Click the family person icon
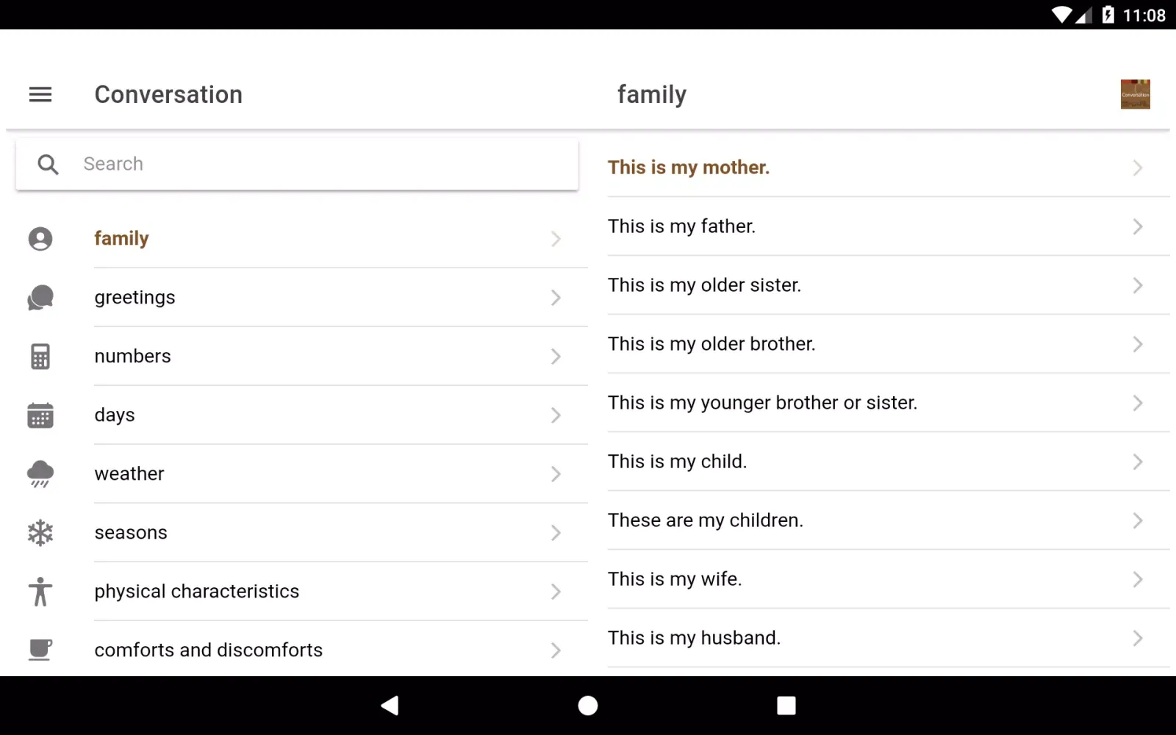The image size is (1176, 735). pyautogui.click(x=40, y=239)
